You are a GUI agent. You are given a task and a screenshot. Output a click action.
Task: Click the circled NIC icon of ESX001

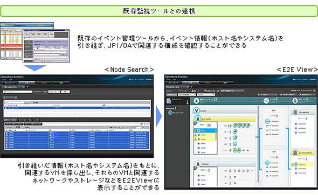(235, 138)
